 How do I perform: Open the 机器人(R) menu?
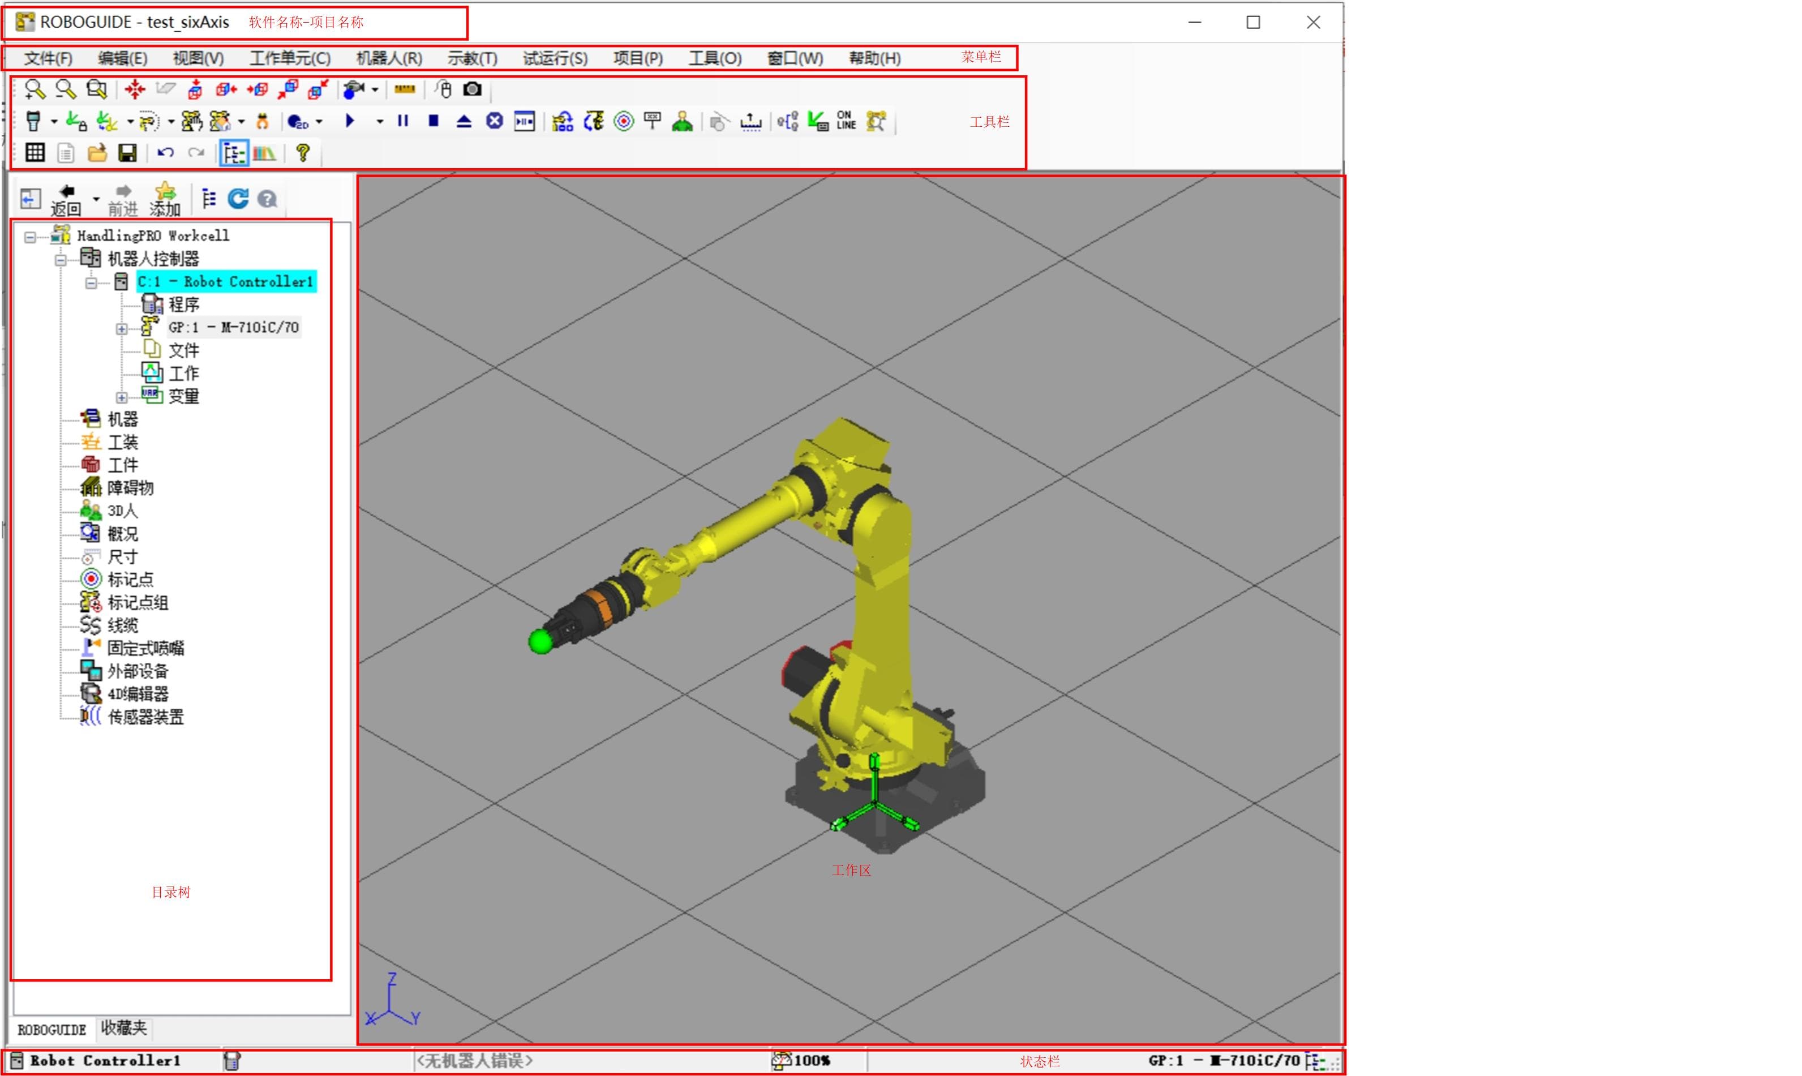tap(389, 58)
